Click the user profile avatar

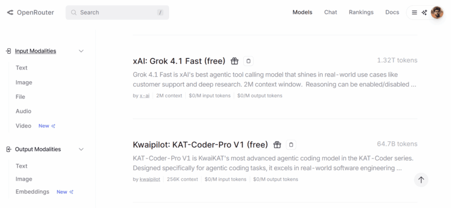coord(436,12)
